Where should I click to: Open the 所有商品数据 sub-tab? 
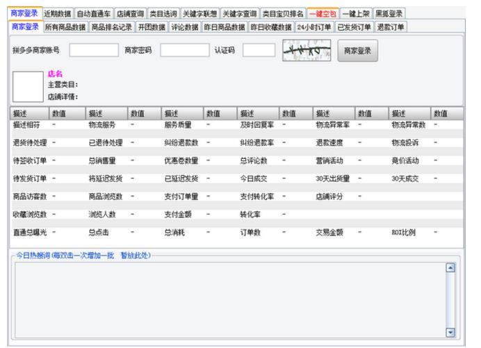click(65, 26)
